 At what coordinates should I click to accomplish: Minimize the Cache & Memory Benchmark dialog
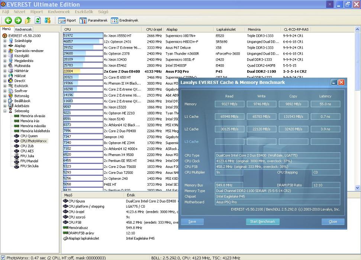click(x=334, y=82)
